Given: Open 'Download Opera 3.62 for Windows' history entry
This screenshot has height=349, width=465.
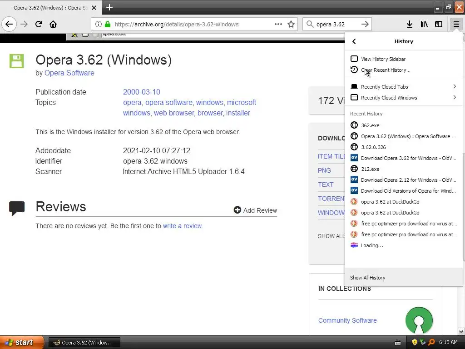Looking at the screenshot, I should [x=404, y=158].
